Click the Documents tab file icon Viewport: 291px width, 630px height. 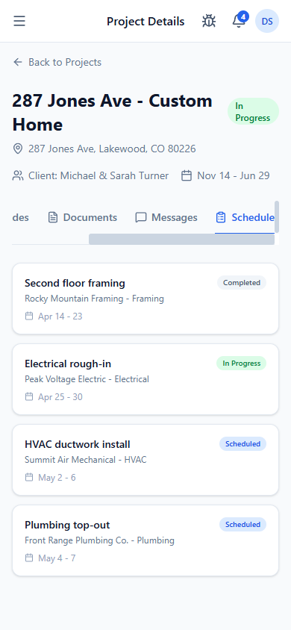click(x=52, y=218)
